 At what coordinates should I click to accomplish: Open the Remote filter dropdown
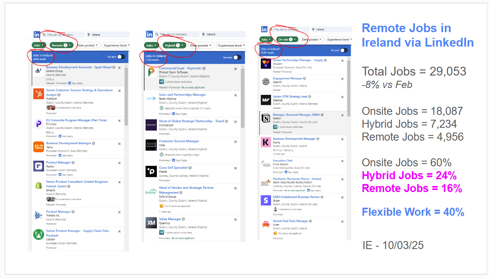point(62,45)
